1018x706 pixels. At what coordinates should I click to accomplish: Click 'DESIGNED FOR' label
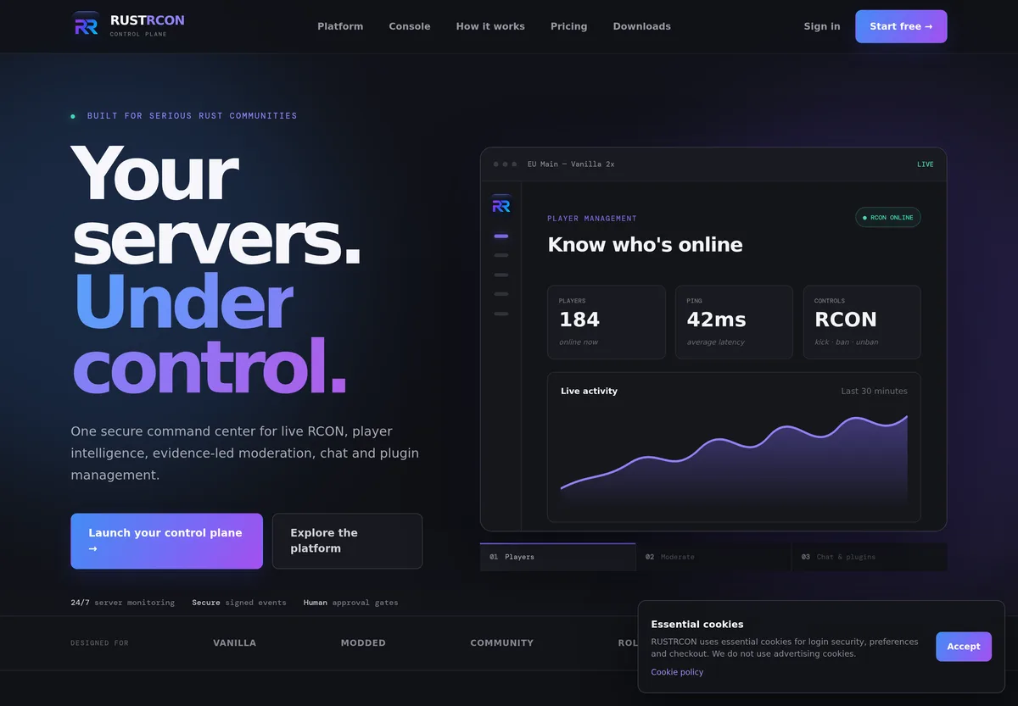(99, 643)
